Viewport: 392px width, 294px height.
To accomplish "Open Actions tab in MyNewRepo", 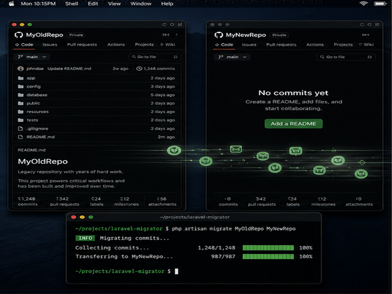I will (x=315, y=45).
